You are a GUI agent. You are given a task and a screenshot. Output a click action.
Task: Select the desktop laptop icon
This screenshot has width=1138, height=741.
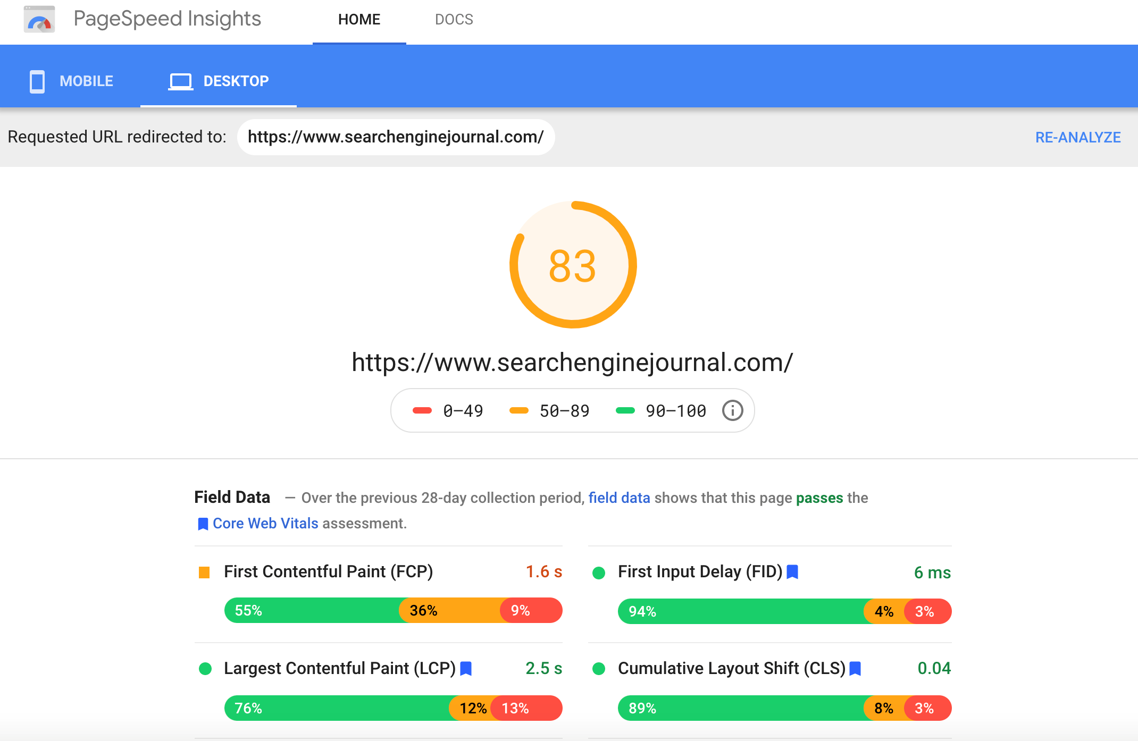click(x=180, y=81)
